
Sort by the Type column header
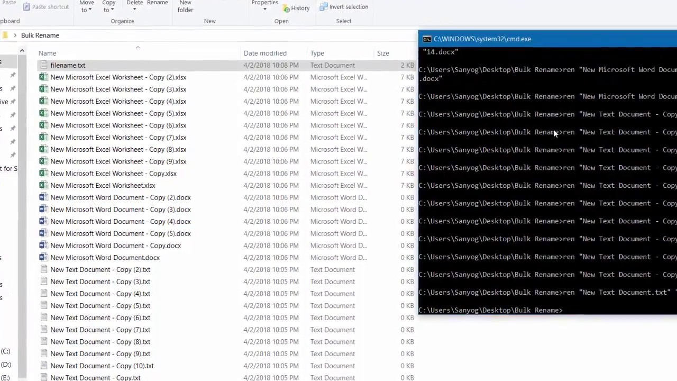coord(317,53)
